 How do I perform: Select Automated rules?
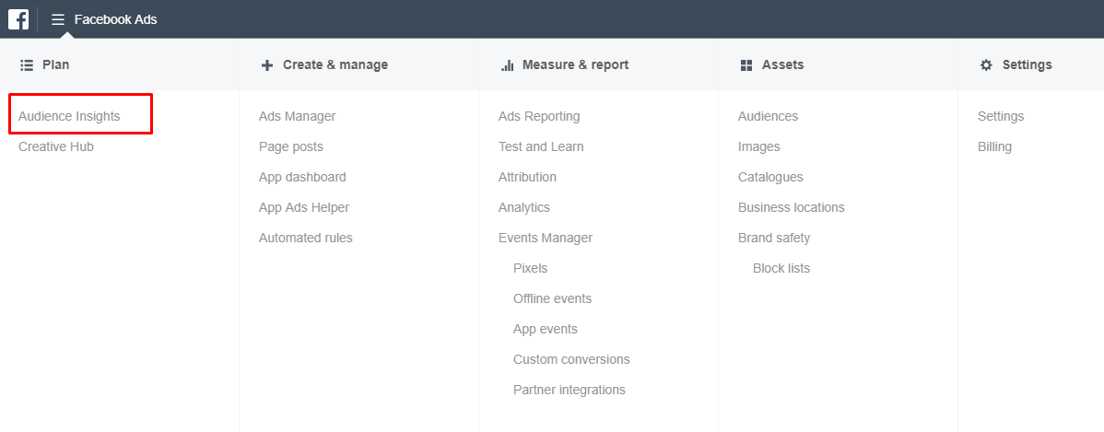(x=305, y=239)
